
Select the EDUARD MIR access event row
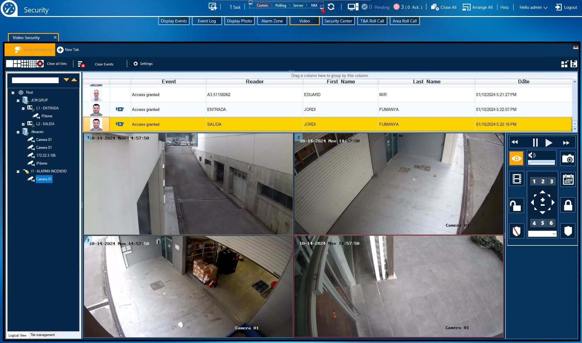click(328, 95)
